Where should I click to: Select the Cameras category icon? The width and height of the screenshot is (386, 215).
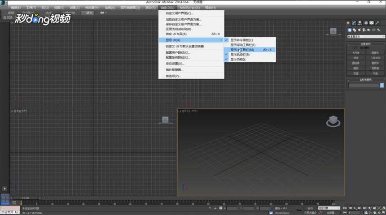point(364,30)
